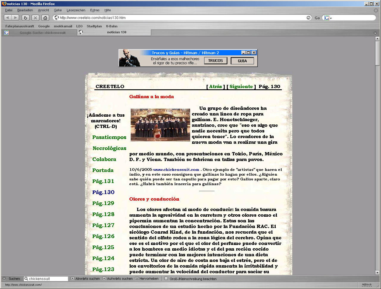381x289 pixels.
Task: Open the Bearbeiten menu
Action: (25, 10)
